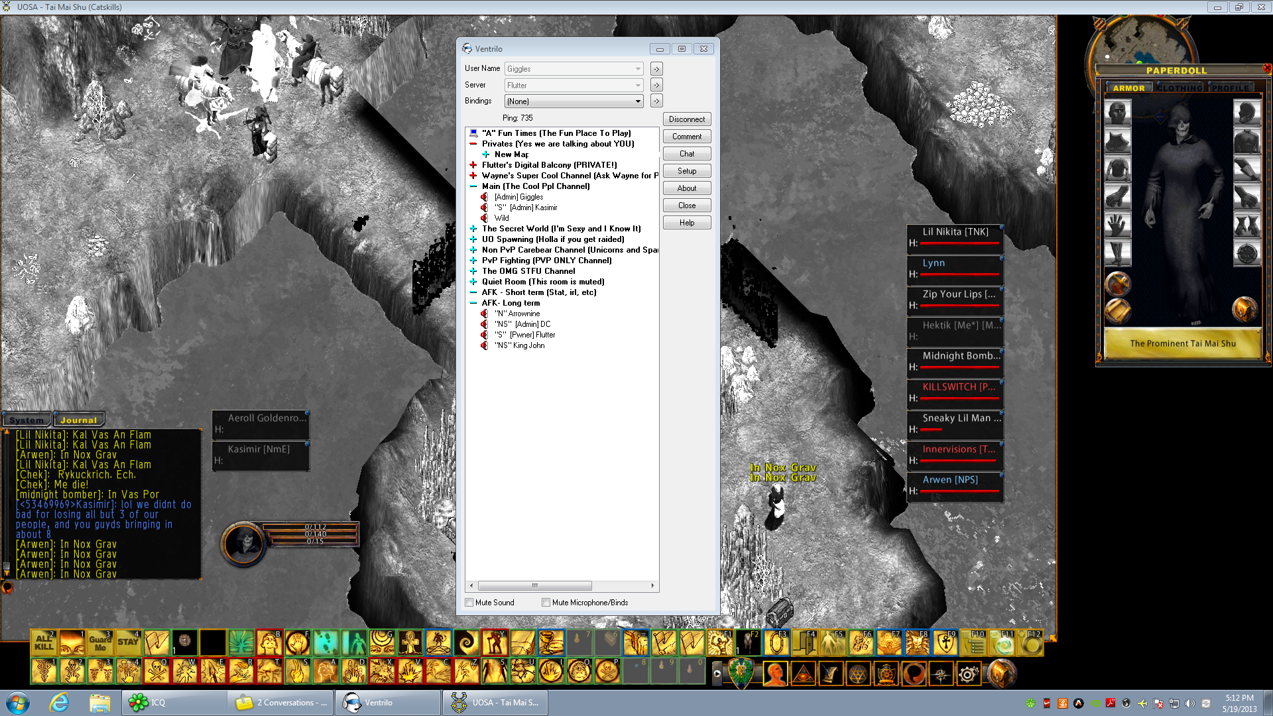The image size is (1273, 716).
Task: Open the Server dropdown showing Flutter
Action: (574, 86)
